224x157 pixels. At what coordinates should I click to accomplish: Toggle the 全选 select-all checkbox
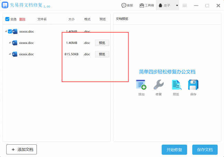click(x=7, y=19)
